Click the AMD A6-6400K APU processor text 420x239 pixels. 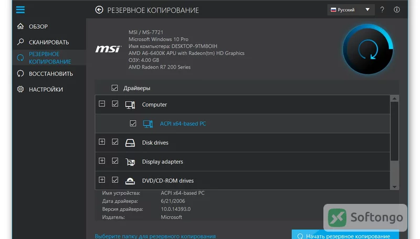[186, 53]
